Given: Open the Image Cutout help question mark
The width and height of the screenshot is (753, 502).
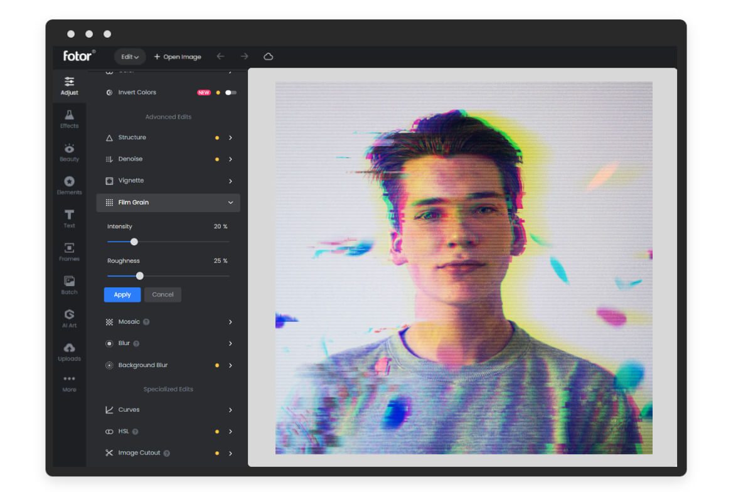Looking at the screenshot, I should 167,453.
